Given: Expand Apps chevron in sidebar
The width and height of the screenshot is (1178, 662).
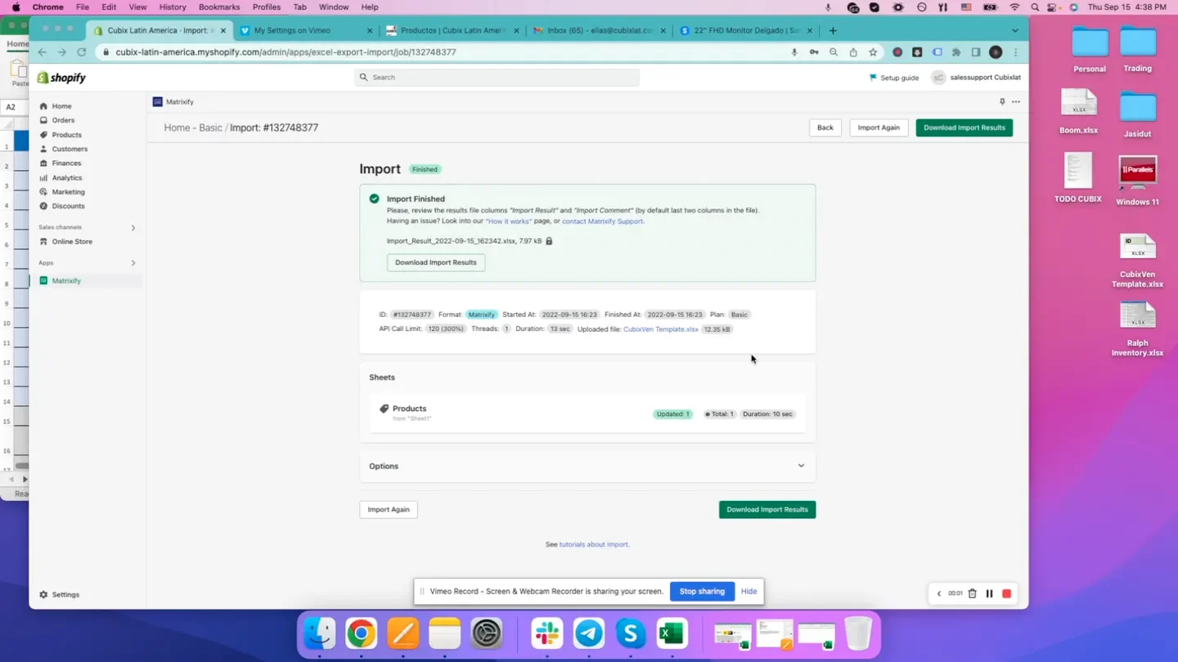Looking at the screenshot, I should pyautogui.click(x=133, y=263).
